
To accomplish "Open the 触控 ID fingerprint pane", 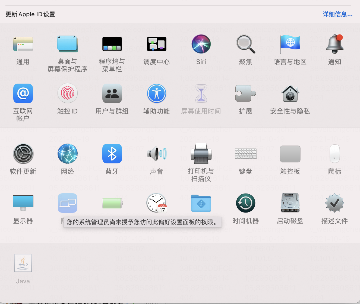I will pyautogui.click(x=67, y=94).
